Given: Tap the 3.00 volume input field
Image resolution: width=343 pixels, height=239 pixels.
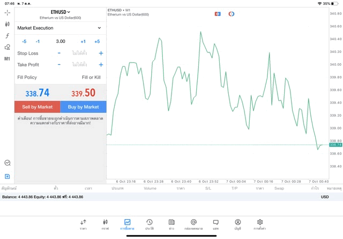Looking at the screenshot, I should coord(61,41).
